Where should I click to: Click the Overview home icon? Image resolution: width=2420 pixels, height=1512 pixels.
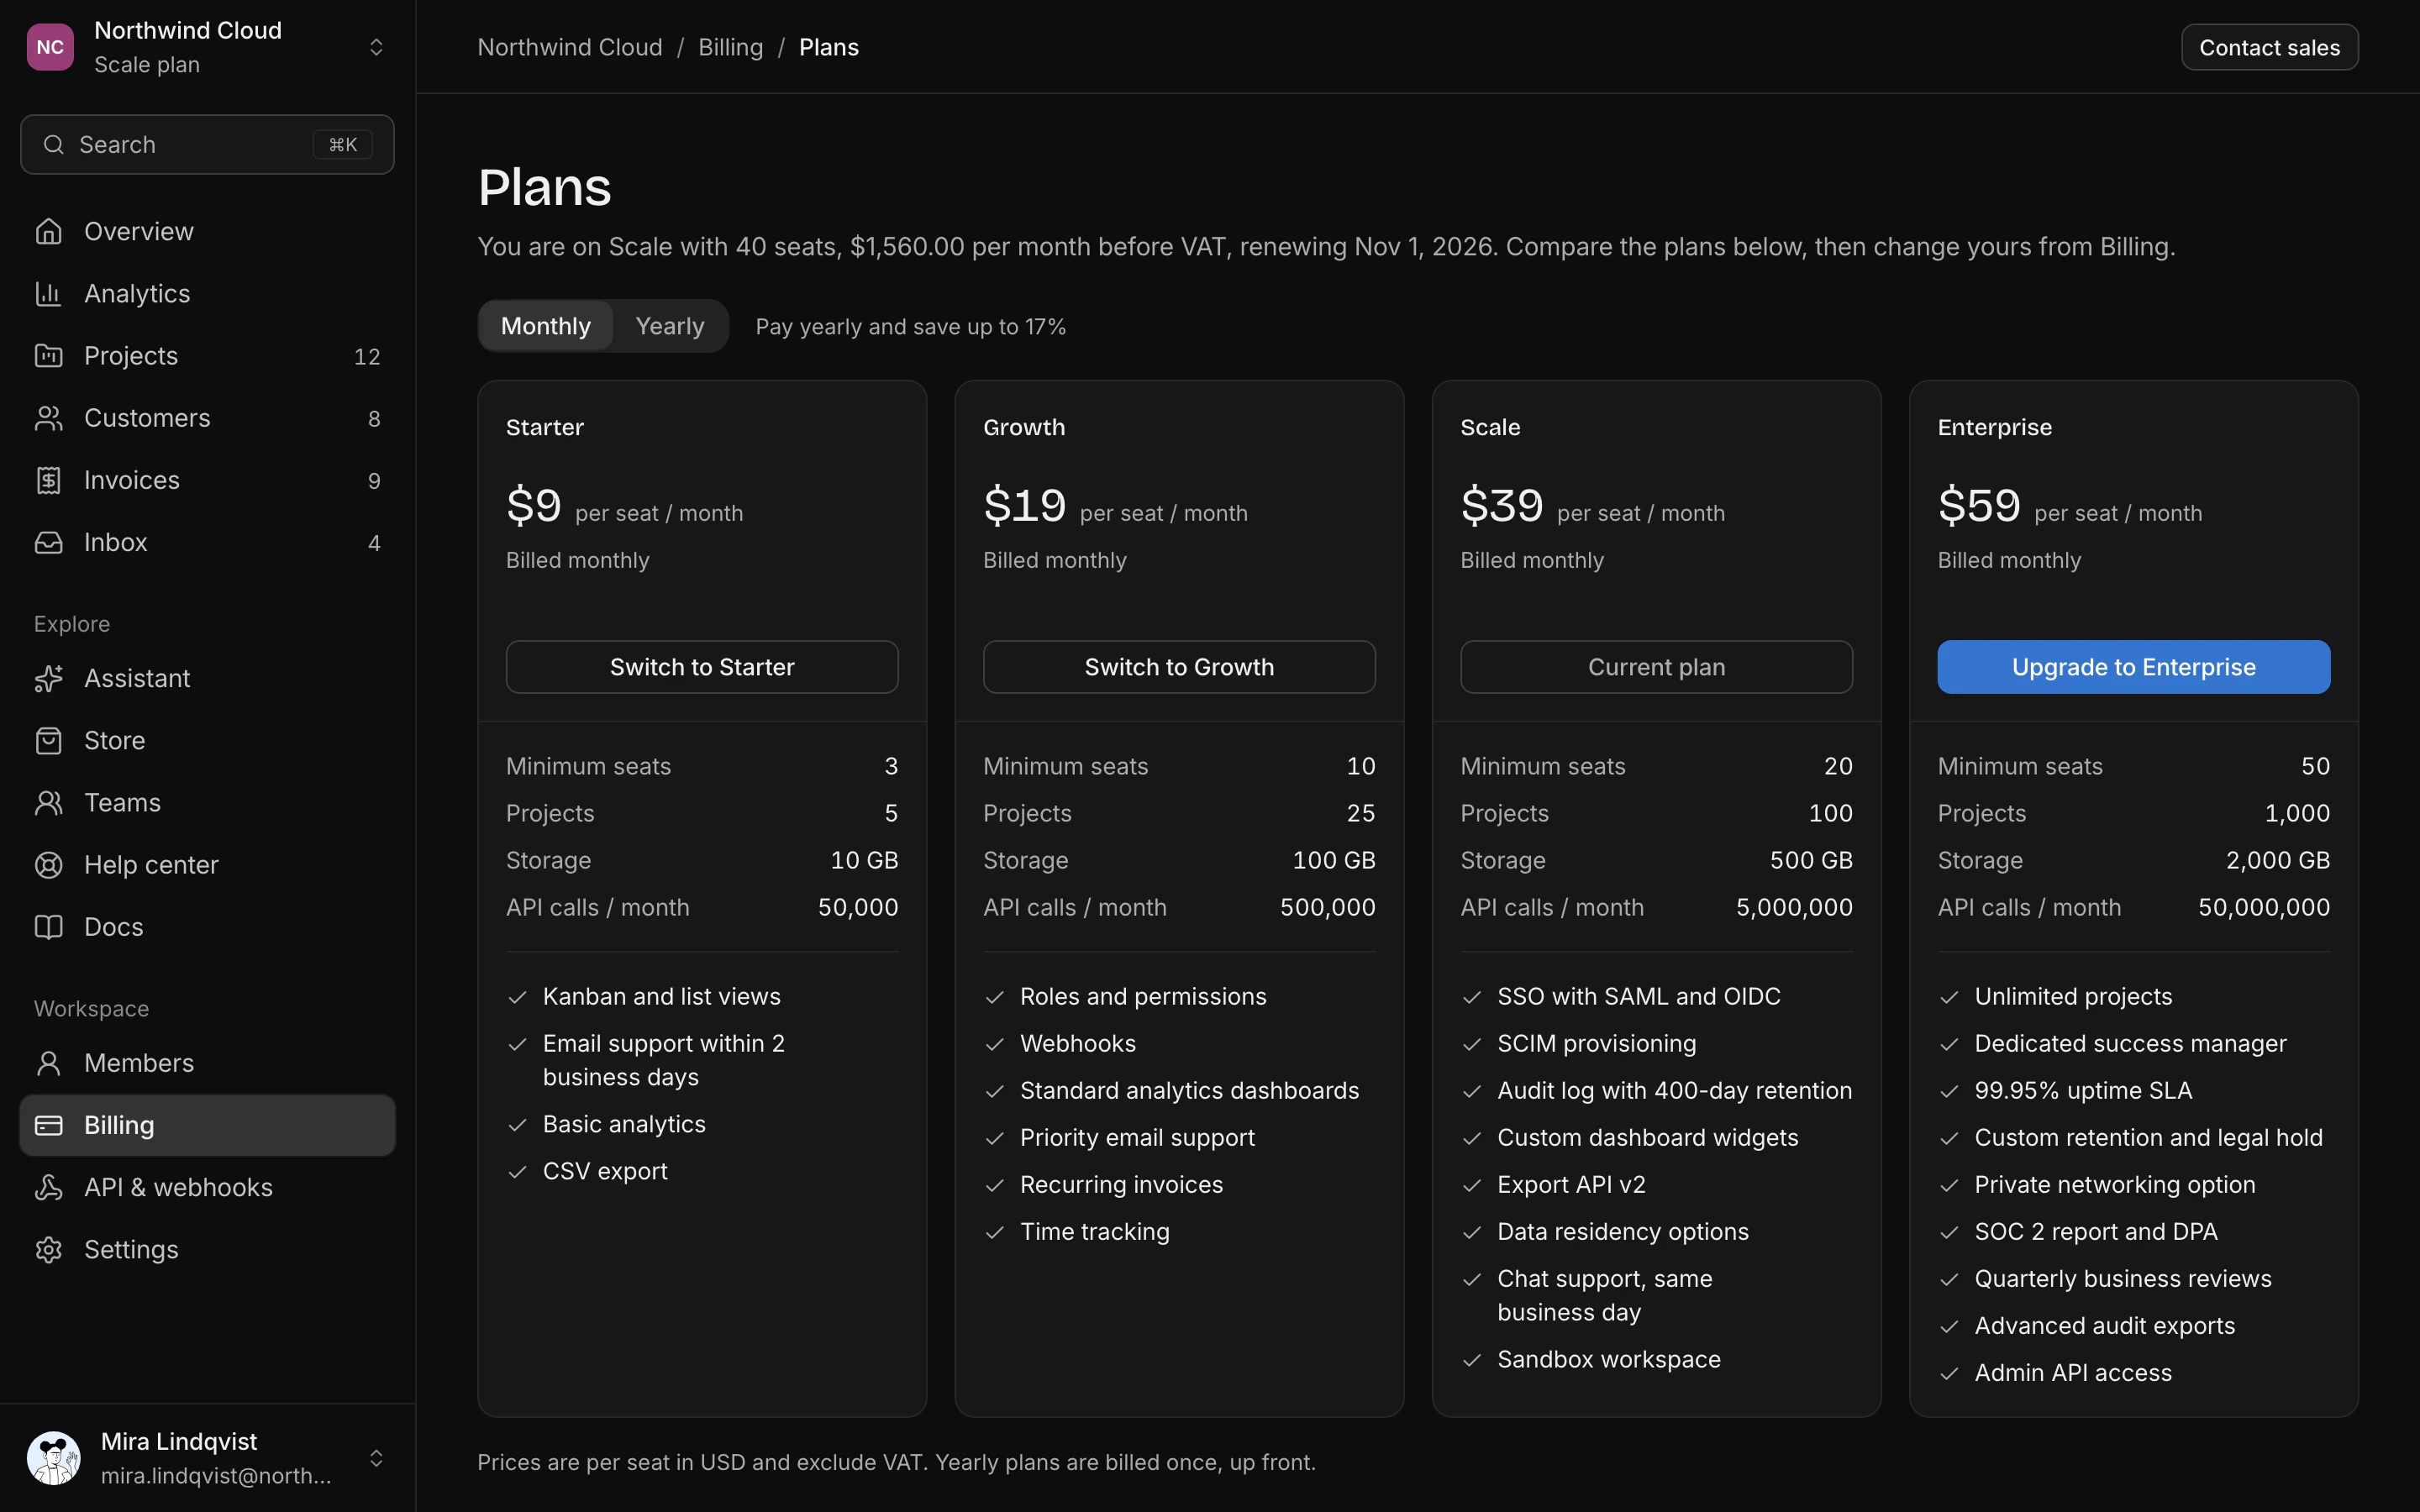click(x=49, y=232)
